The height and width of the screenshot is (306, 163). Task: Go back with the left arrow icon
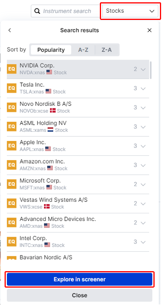coord(10,30)
